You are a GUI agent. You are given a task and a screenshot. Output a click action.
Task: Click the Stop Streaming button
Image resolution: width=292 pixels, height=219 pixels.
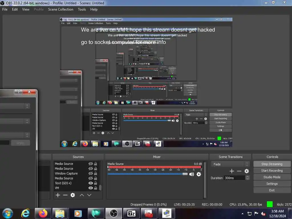272,164
